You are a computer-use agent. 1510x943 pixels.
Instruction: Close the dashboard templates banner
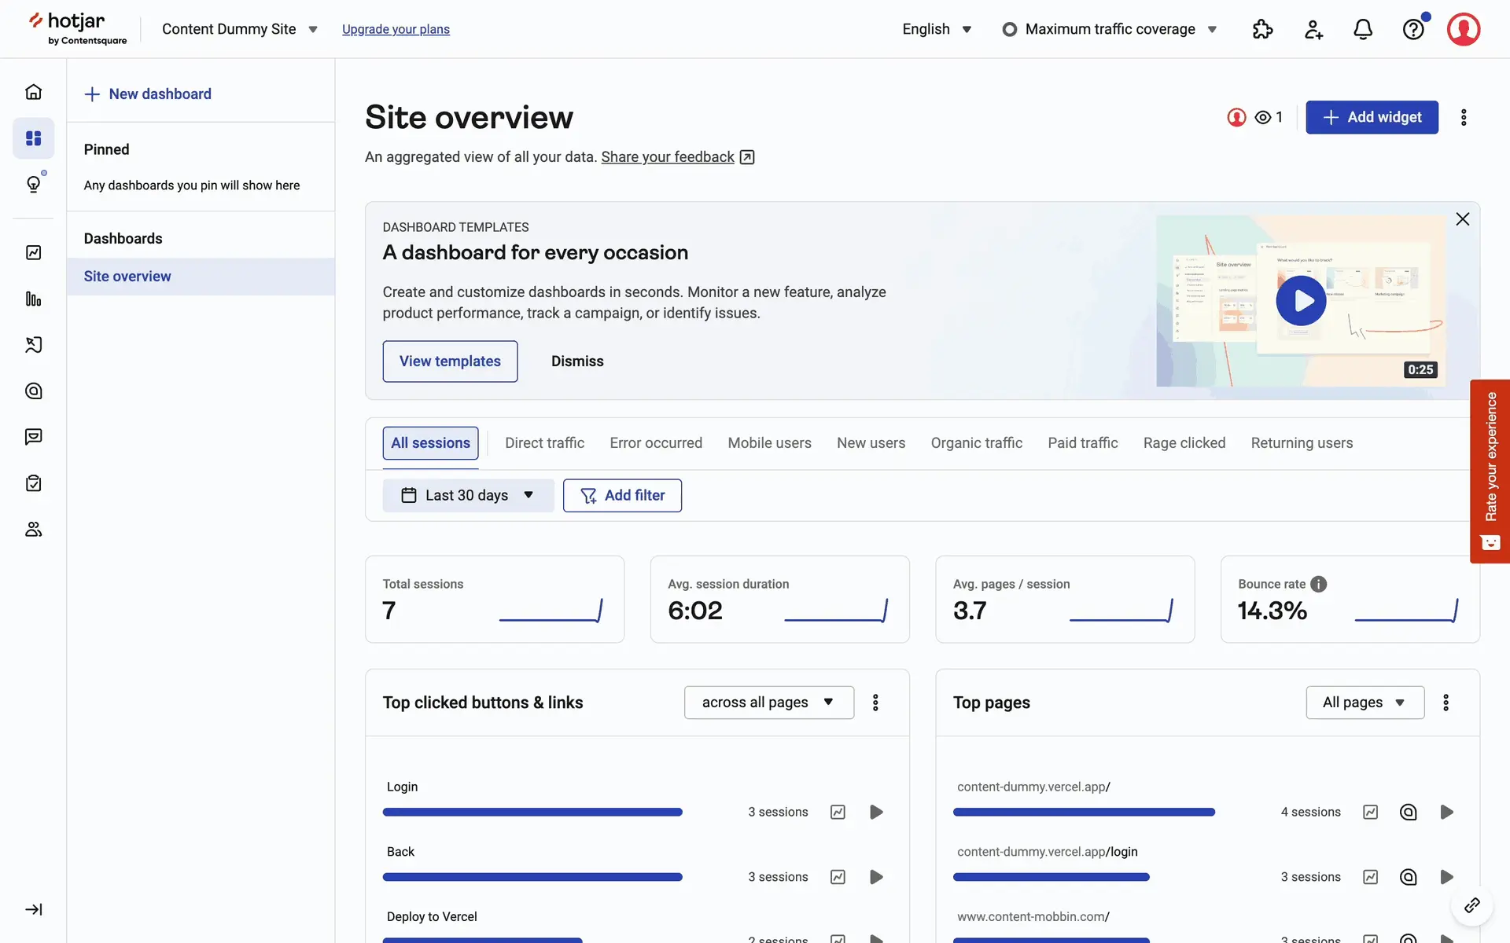pyautogui.click(x=1462, y=219)
